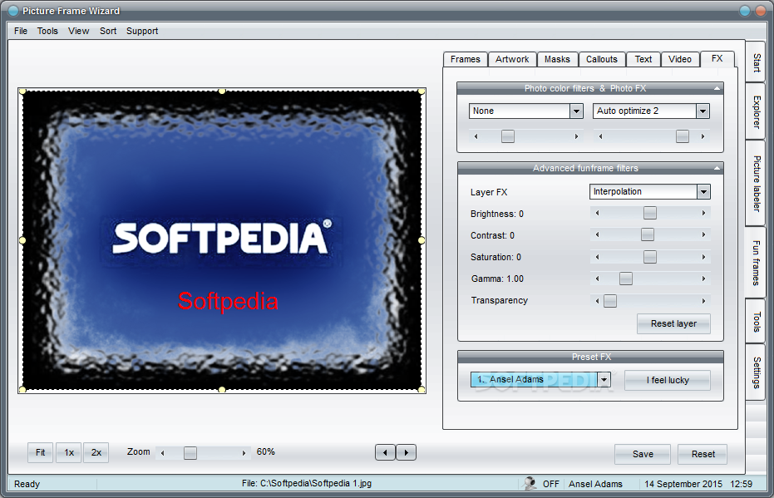Switch to the Video tab
Screen dimensions: 774x498
[680, 59]
